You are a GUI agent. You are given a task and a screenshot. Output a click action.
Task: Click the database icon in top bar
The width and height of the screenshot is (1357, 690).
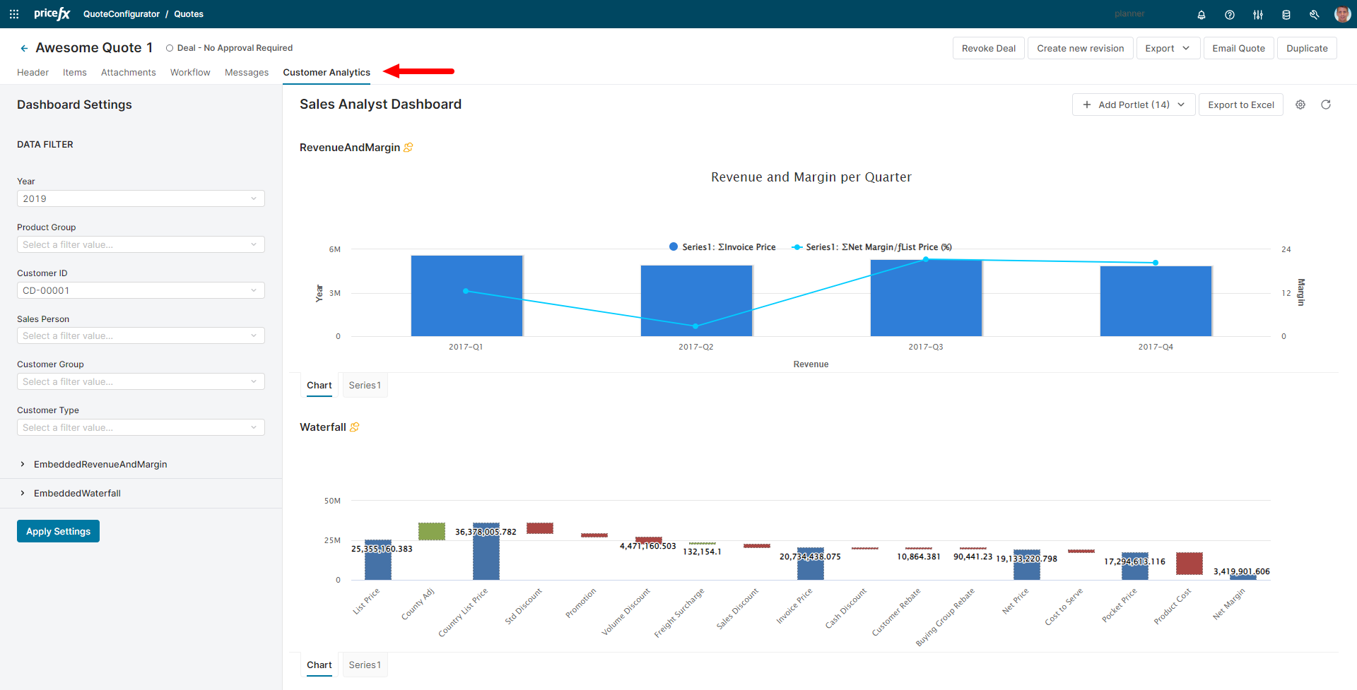(x=1286, y=15)
